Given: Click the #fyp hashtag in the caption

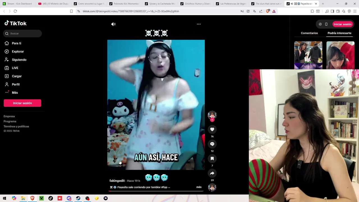Looking at the screenshot, I should click(x=164, y=187).
